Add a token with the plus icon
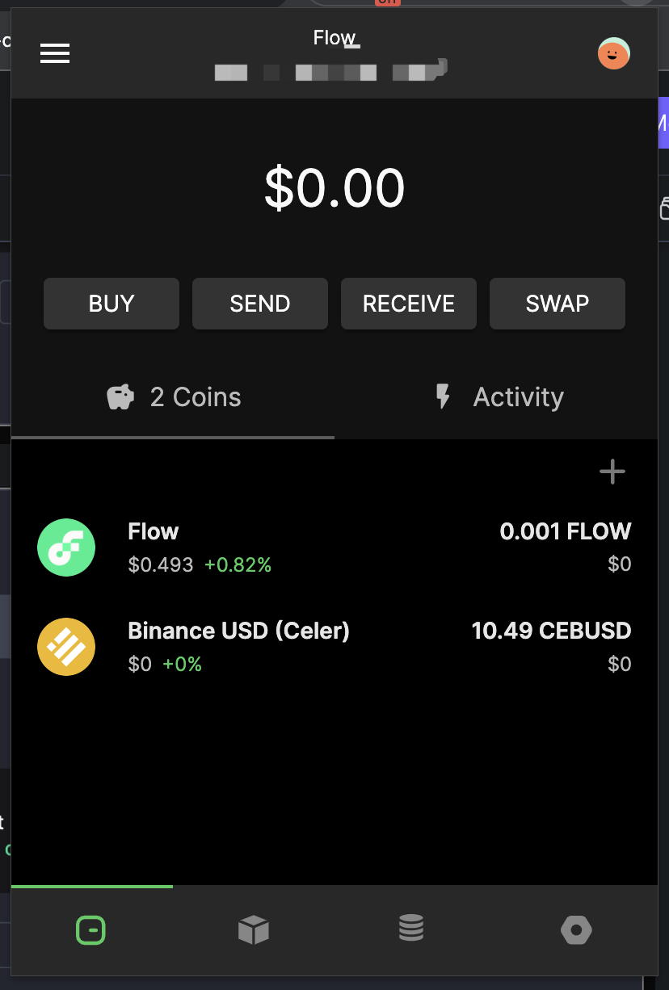Viewport: 669px width, 990px height. coord(612,472)
